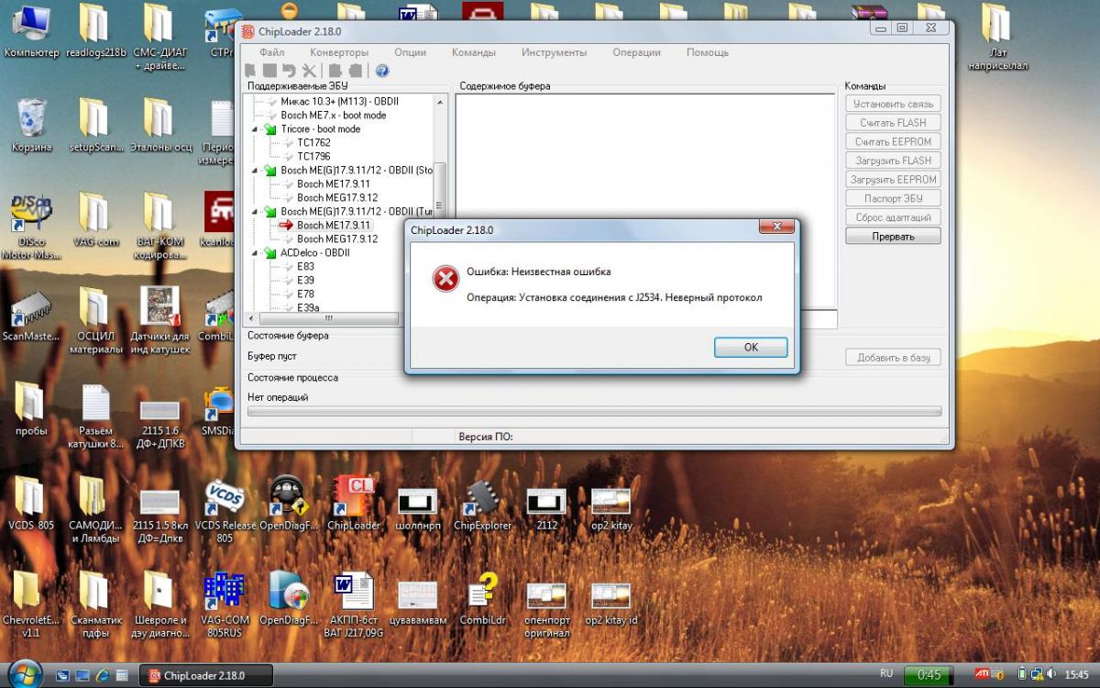Open the OpenDiag steering wheel shortcut
Image resolution: width=1100 pixels, height=688 pixels.
click(289, 505)
